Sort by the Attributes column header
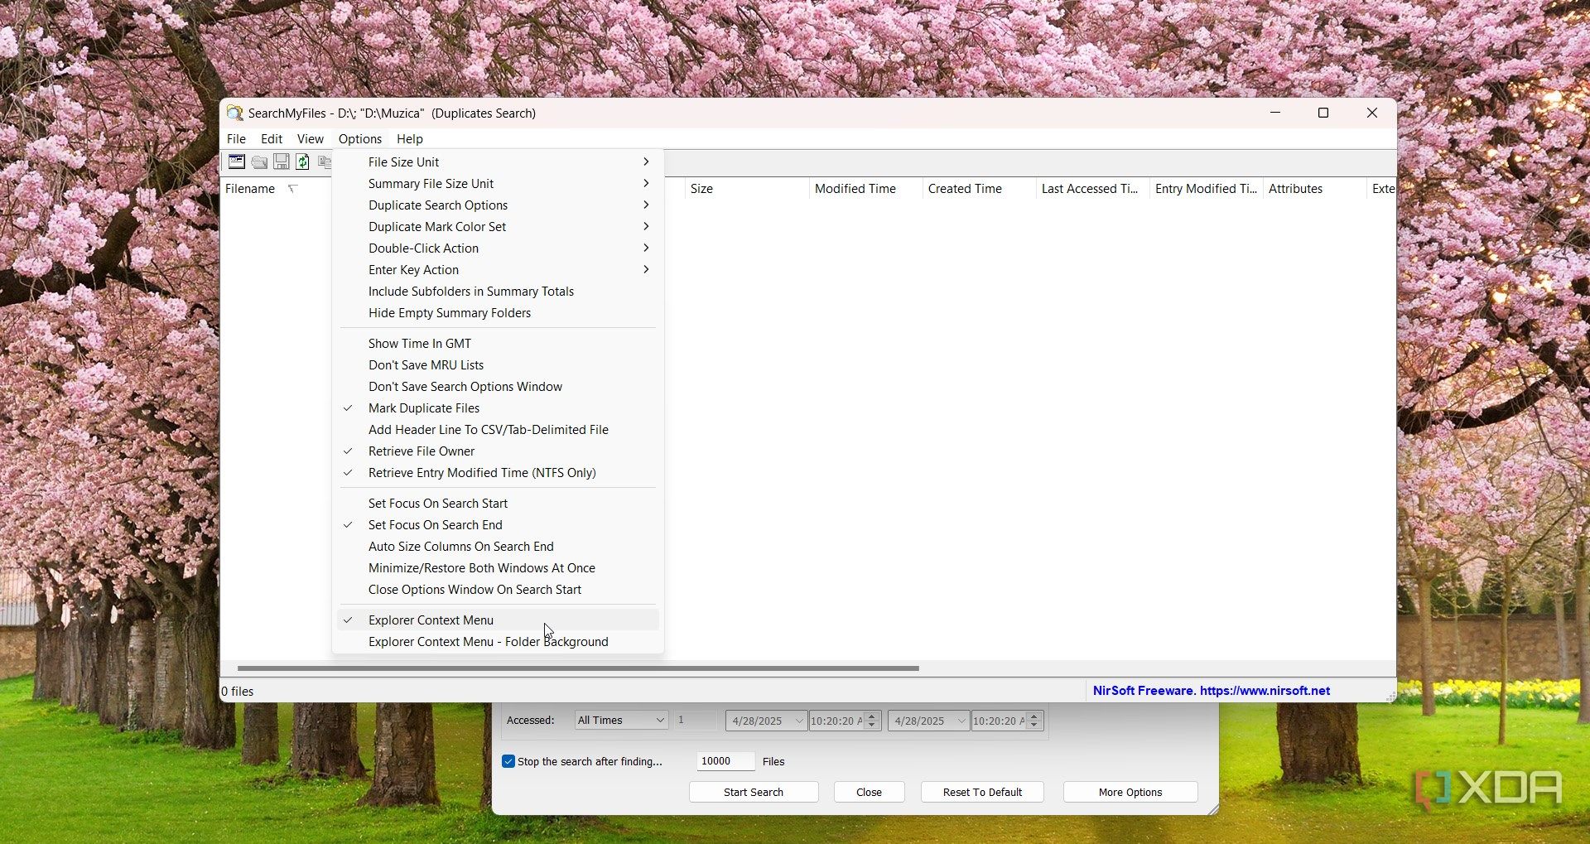 coord(1314,189)
